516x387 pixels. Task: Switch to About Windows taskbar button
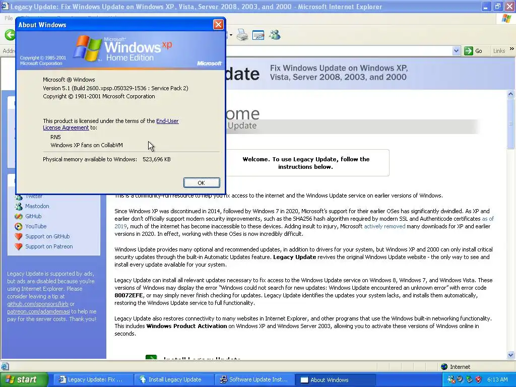335,380
